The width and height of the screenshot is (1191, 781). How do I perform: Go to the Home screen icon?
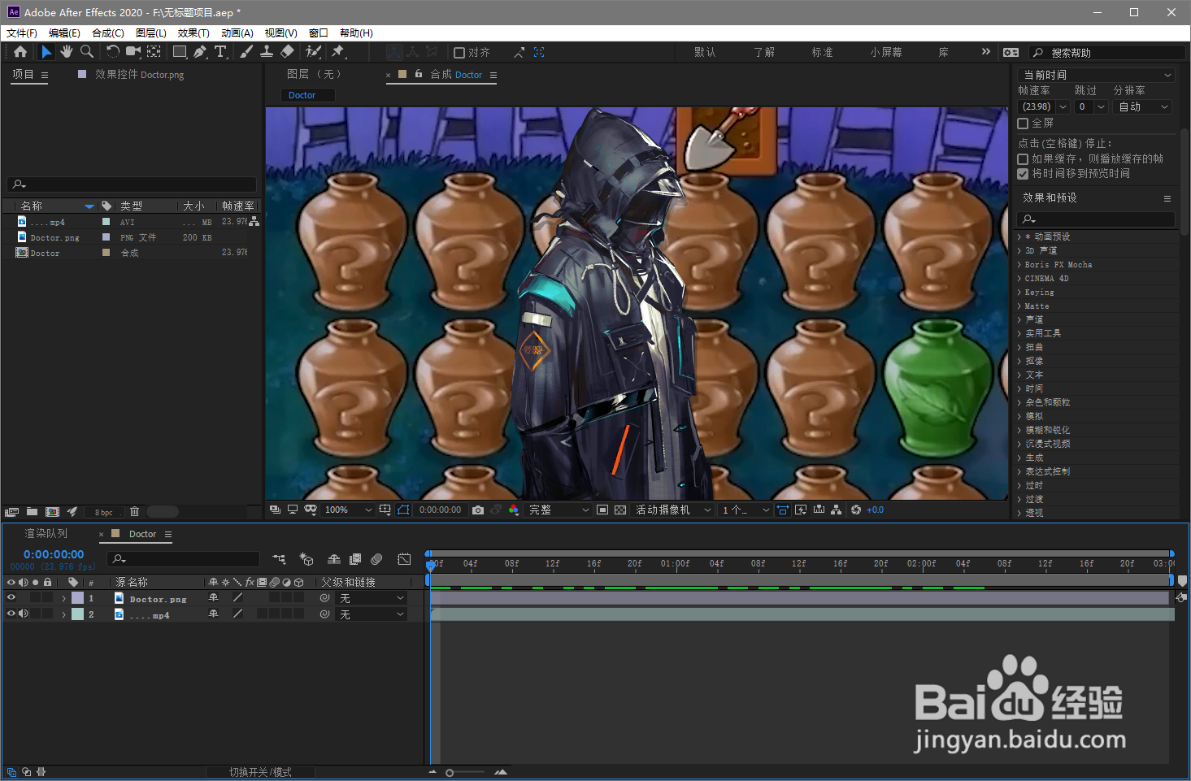(20, 52)
